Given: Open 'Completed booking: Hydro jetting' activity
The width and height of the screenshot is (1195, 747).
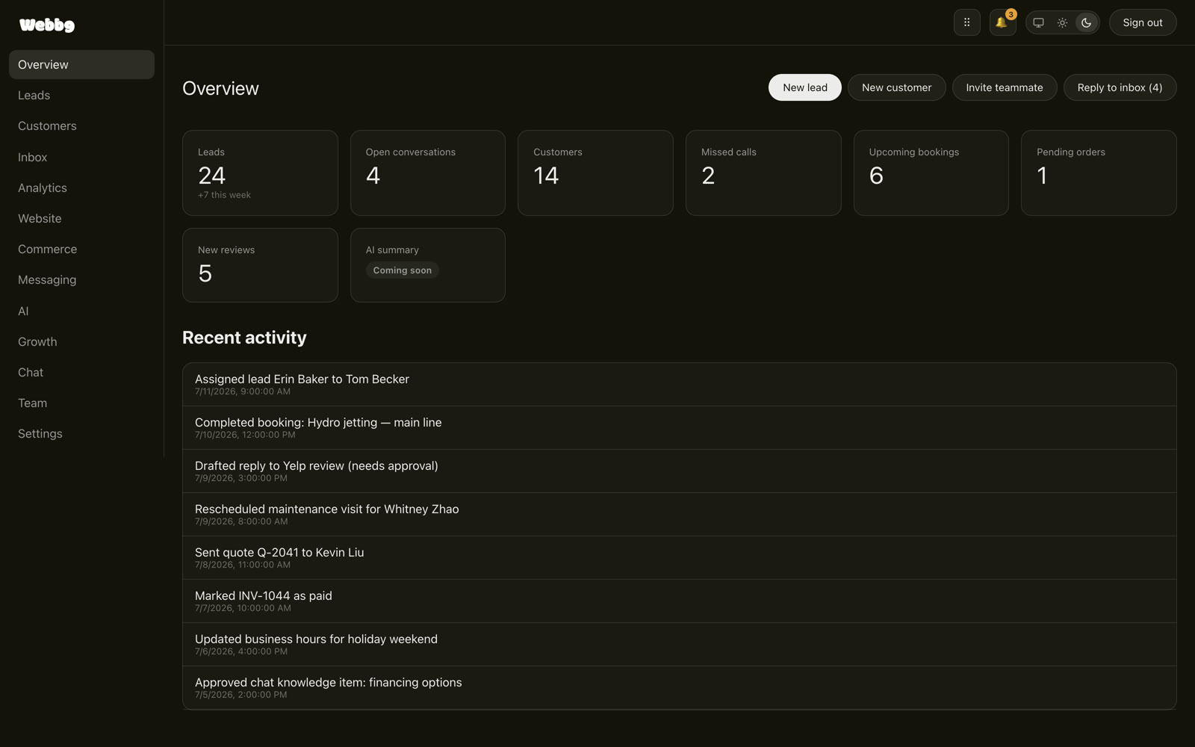Looking at the screenshot, I should coord(679,428).
